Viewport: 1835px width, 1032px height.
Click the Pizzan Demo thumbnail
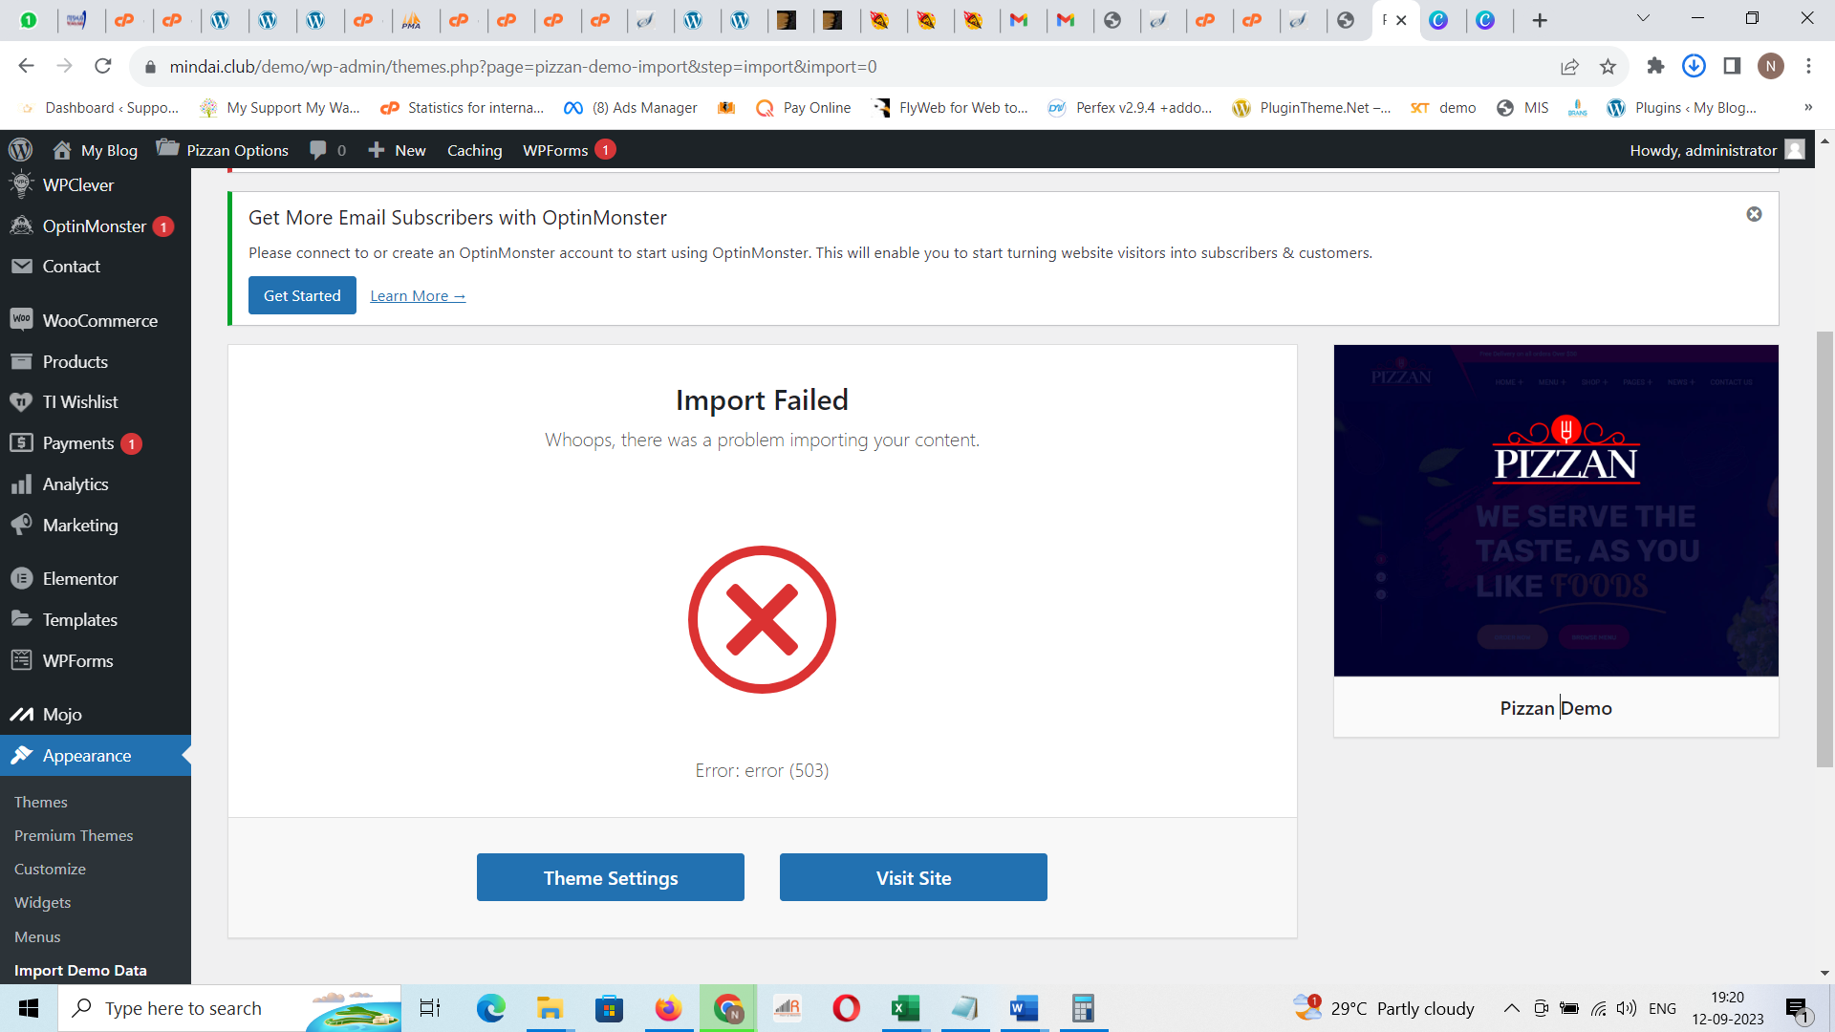(x=1556, y=511)
